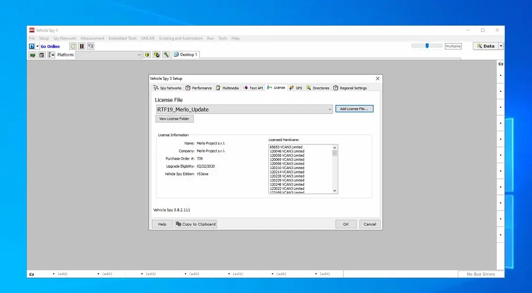This screenshot has height=293, width=532.
Task: Click the green hardware interface icon on the toolbar
Action: pos(32,55)
